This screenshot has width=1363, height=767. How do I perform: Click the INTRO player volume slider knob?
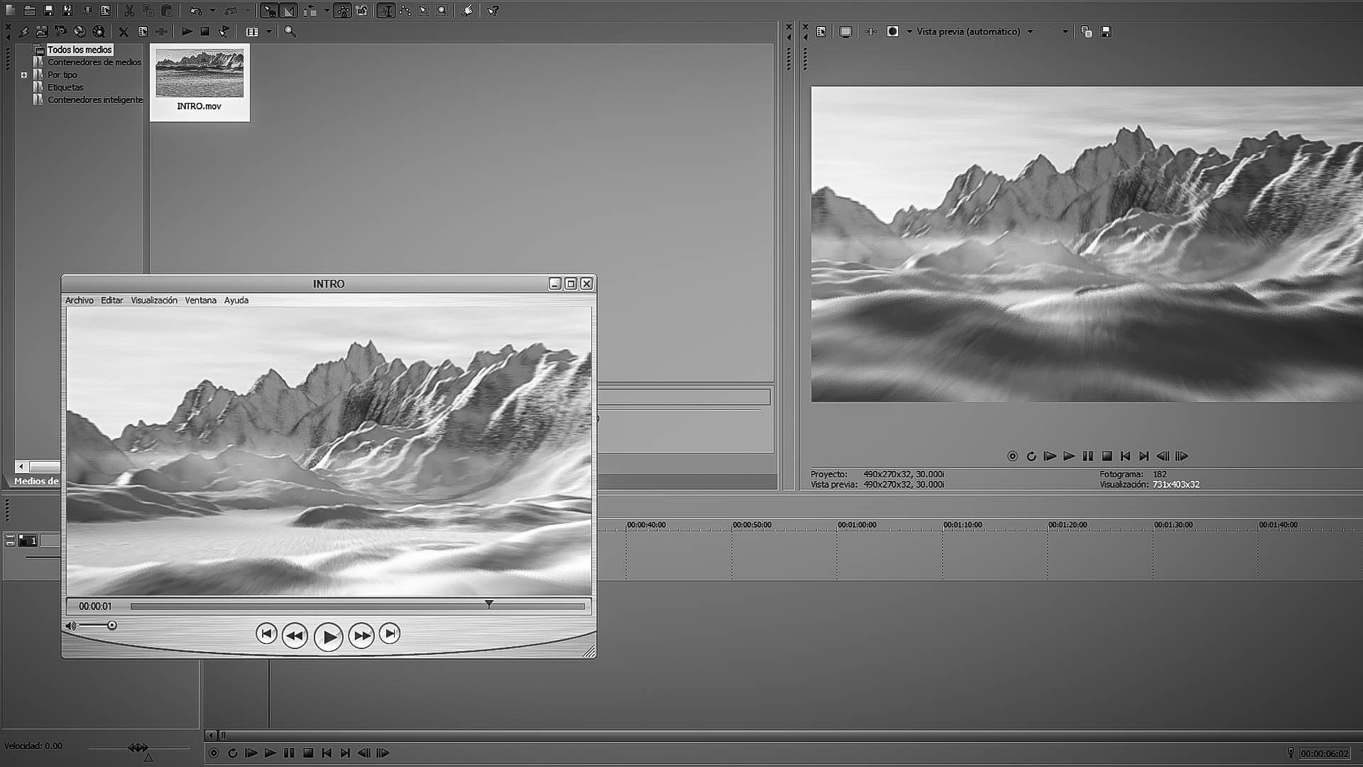point(111,626)
